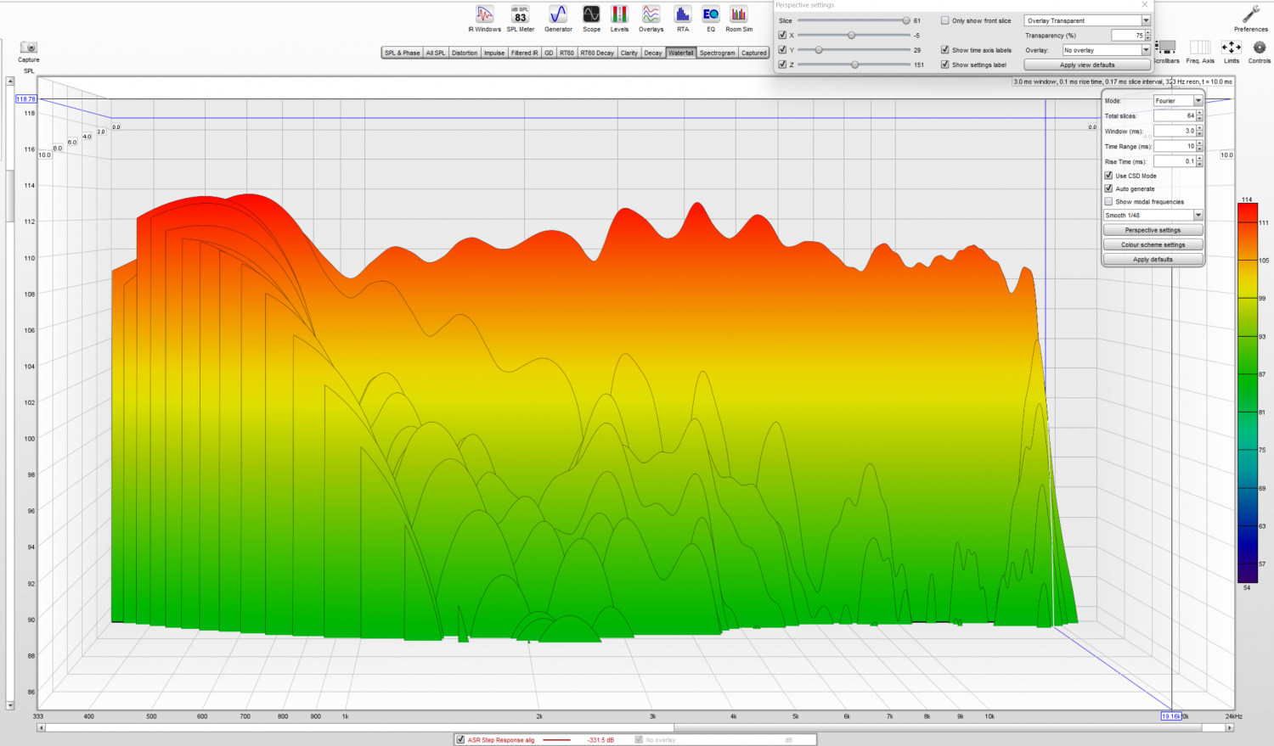
Task: Adjust the X perspective slider
Action: point(854,36)
